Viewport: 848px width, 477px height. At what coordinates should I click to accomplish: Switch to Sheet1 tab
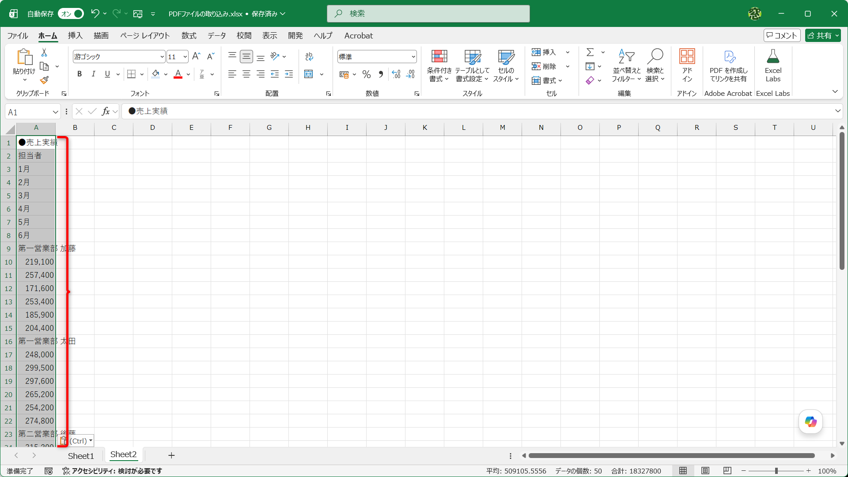[81, 456]
